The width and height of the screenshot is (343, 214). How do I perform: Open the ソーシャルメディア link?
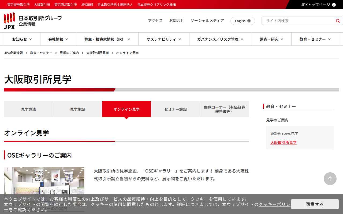[207, 21]
